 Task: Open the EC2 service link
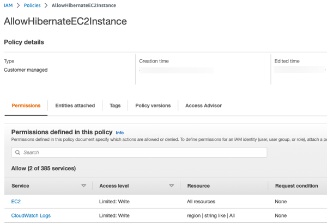point(16,202)
